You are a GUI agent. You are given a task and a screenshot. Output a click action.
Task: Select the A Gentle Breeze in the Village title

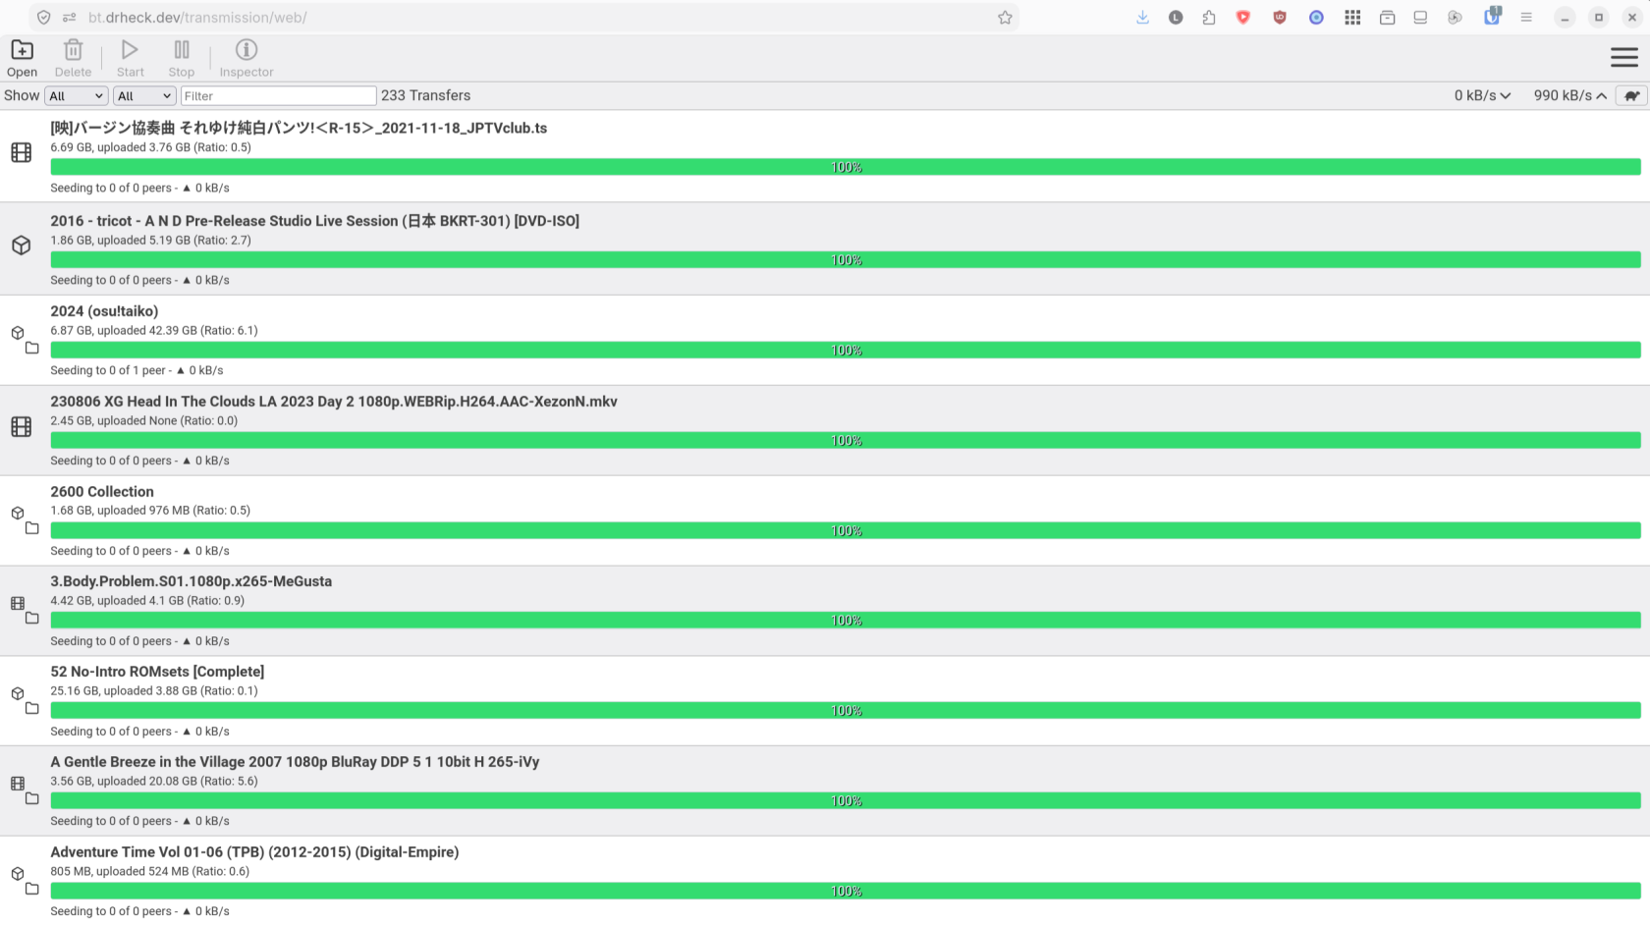(295, 762)
